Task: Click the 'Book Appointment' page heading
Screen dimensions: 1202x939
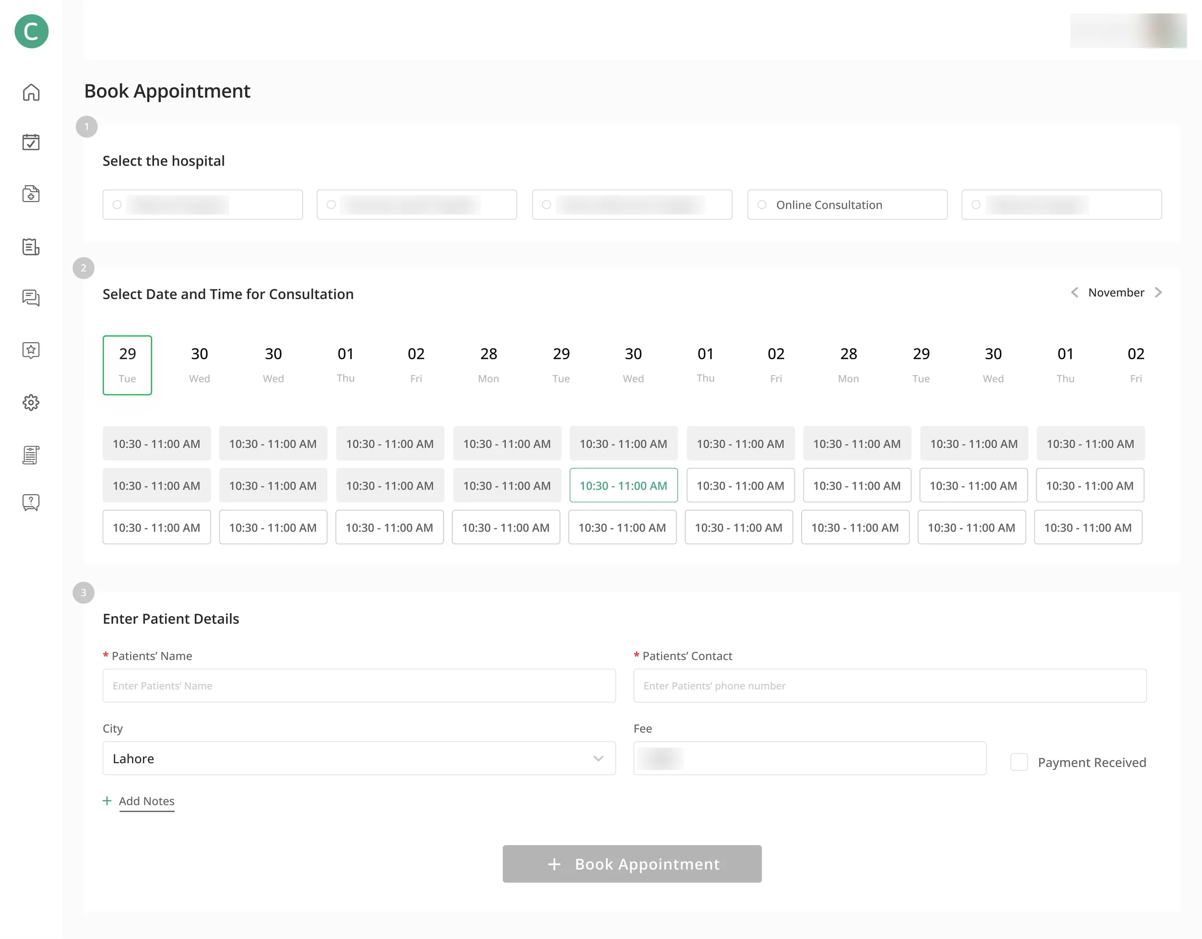Action: (167, 91)
